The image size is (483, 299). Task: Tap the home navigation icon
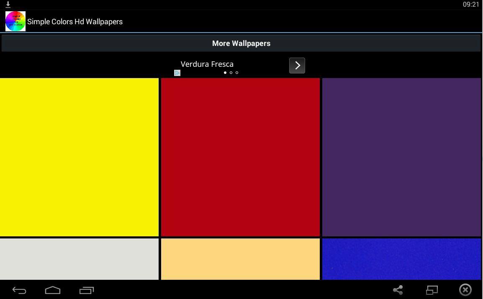click(x=53, y=290)
